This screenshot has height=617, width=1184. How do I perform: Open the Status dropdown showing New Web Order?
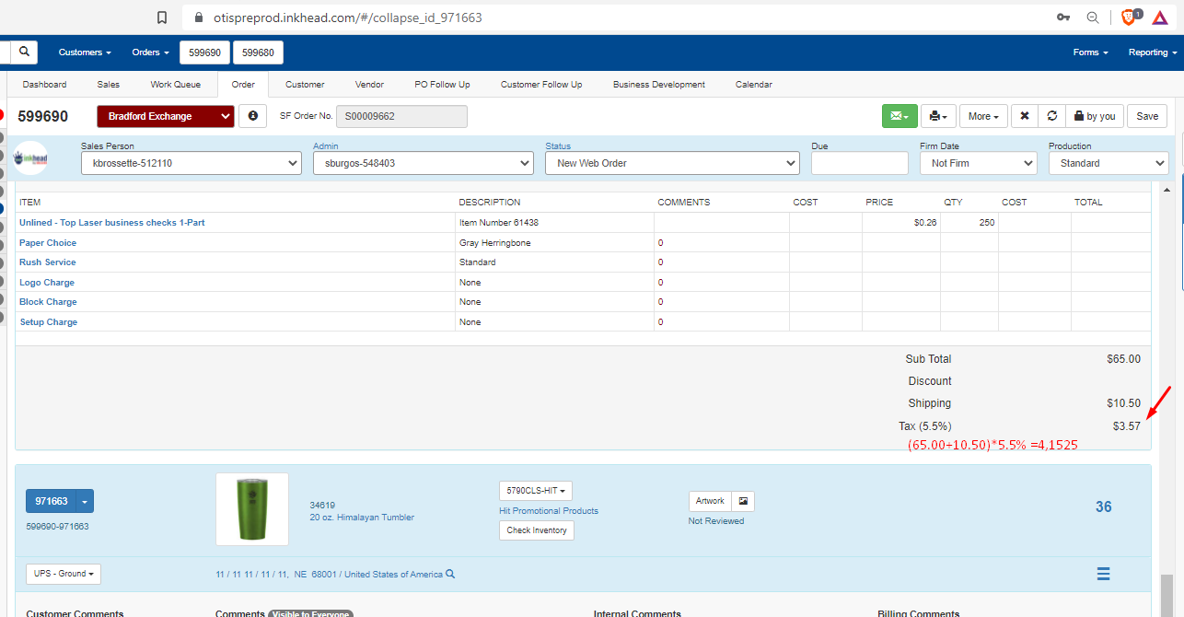pyautogui.click(x=671, y=163)
